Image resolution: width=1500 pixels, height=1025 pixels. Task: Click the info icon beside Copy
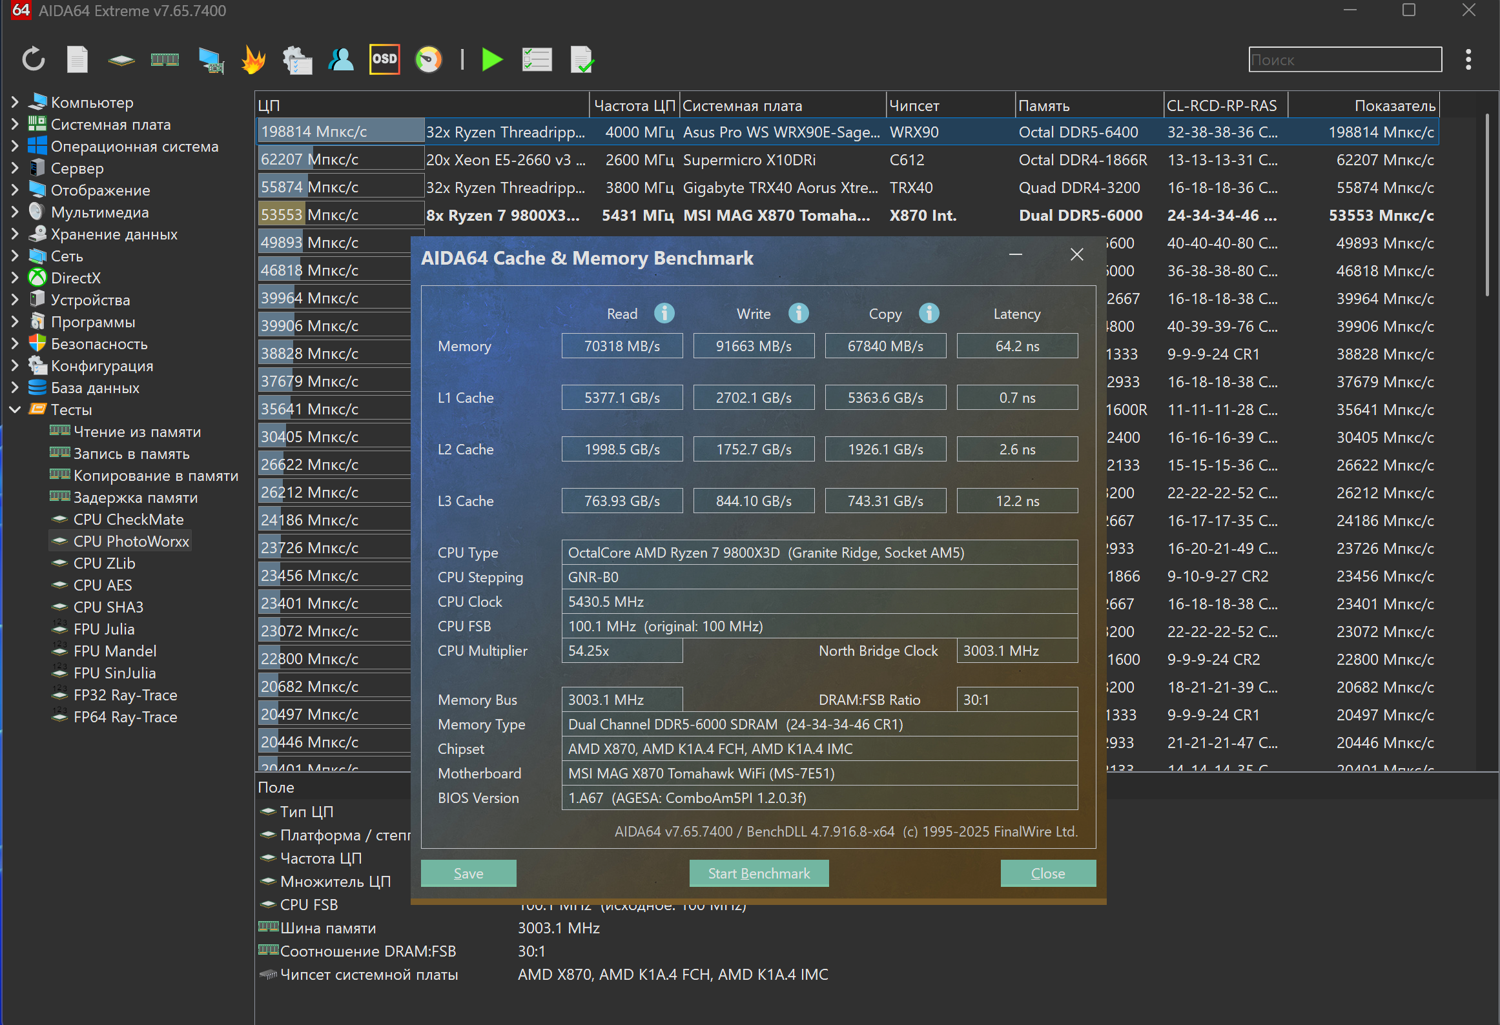[x=929, y=313]
